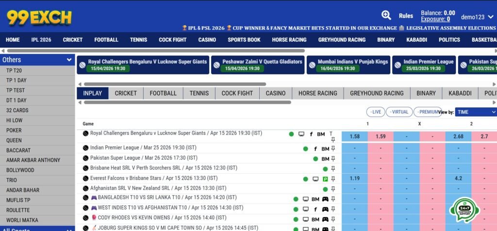Select the INPLAY tab
The image size is (497, 231).
pyautogui.click(x=93, y=93)
